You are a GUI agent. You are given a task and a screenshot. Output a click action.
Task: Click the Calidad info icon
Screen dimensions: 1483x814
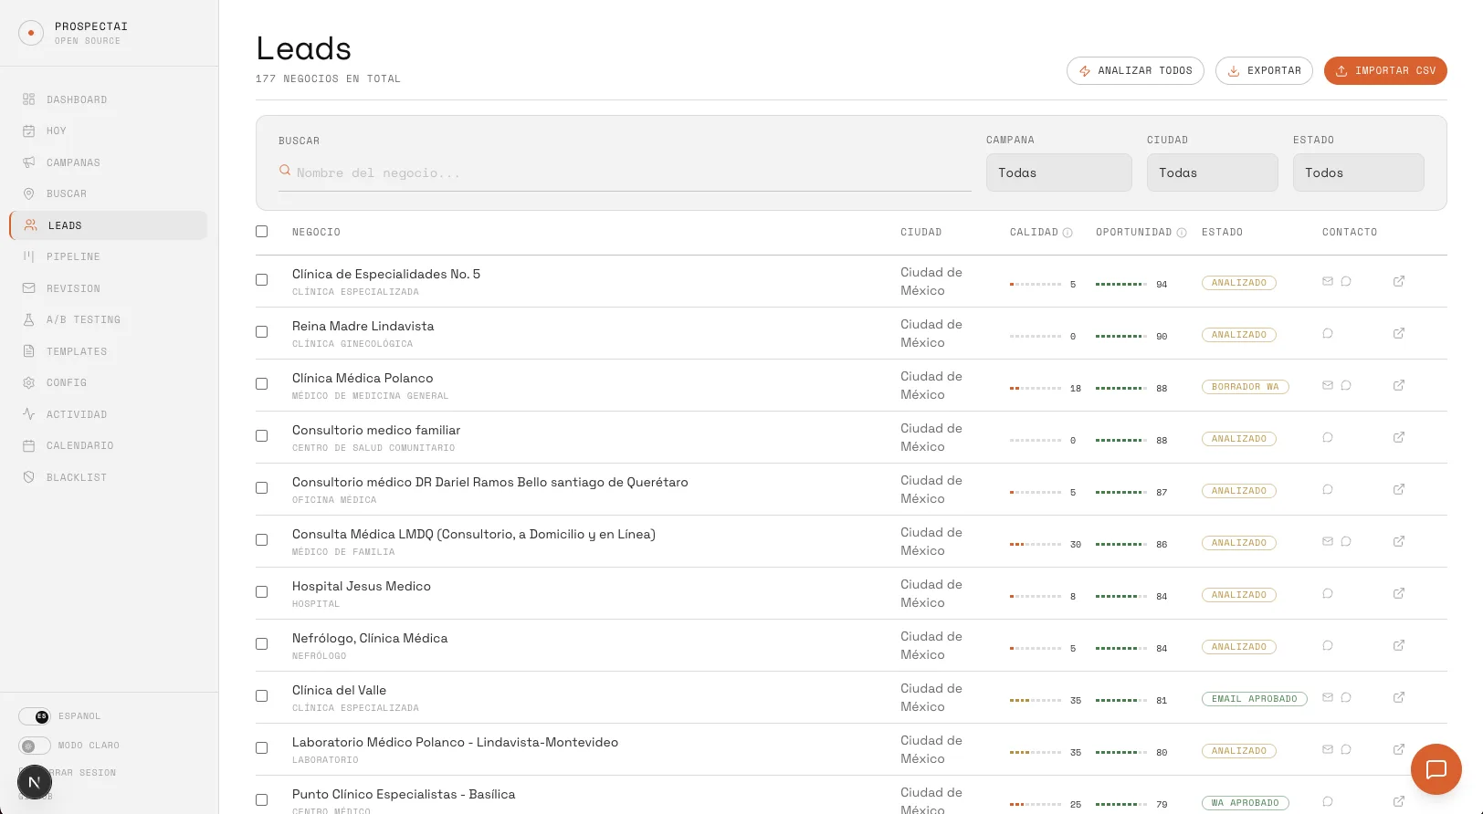pos(1068,233)
